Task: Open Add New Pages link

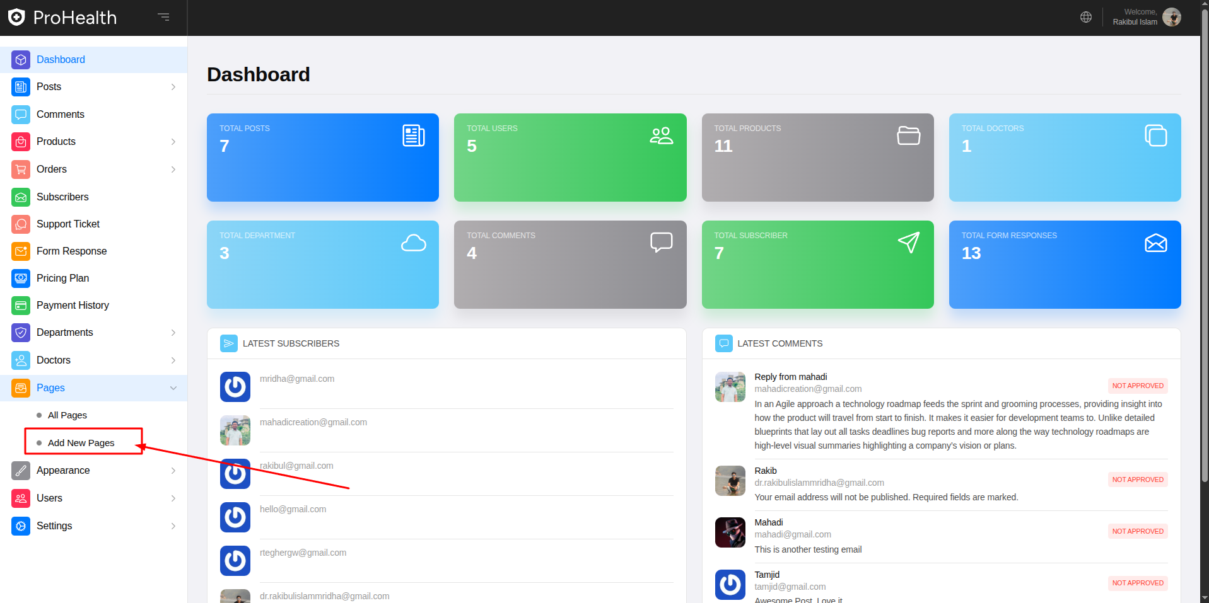Action: 81,443
